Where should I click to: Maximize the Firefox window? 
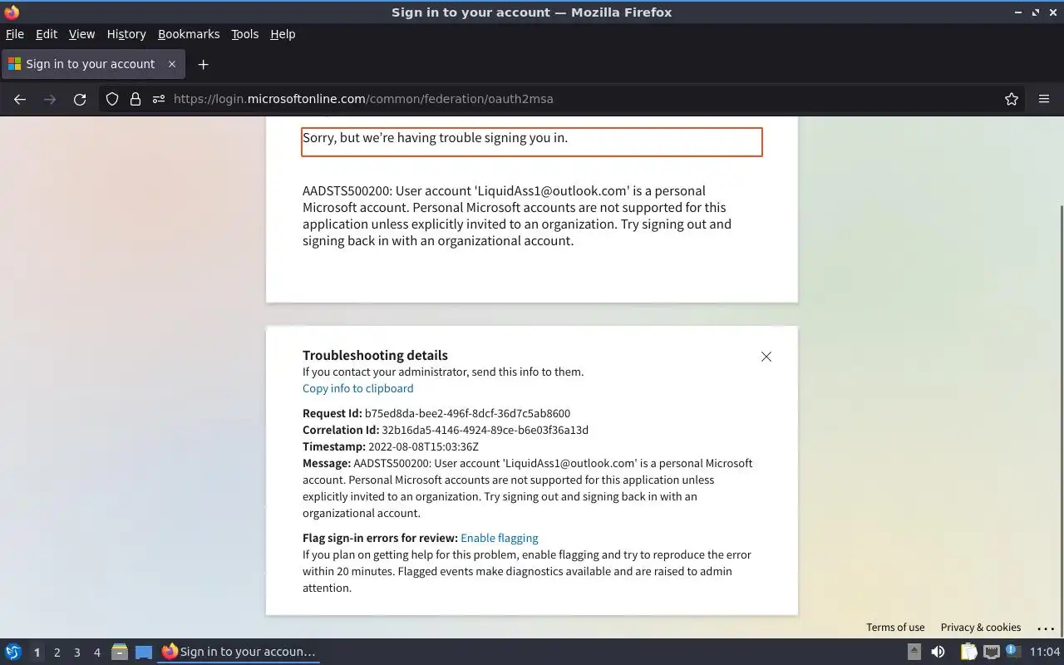[x=1036, y=12]
